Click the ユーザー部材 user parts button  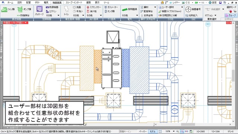(x=166, y=7)
